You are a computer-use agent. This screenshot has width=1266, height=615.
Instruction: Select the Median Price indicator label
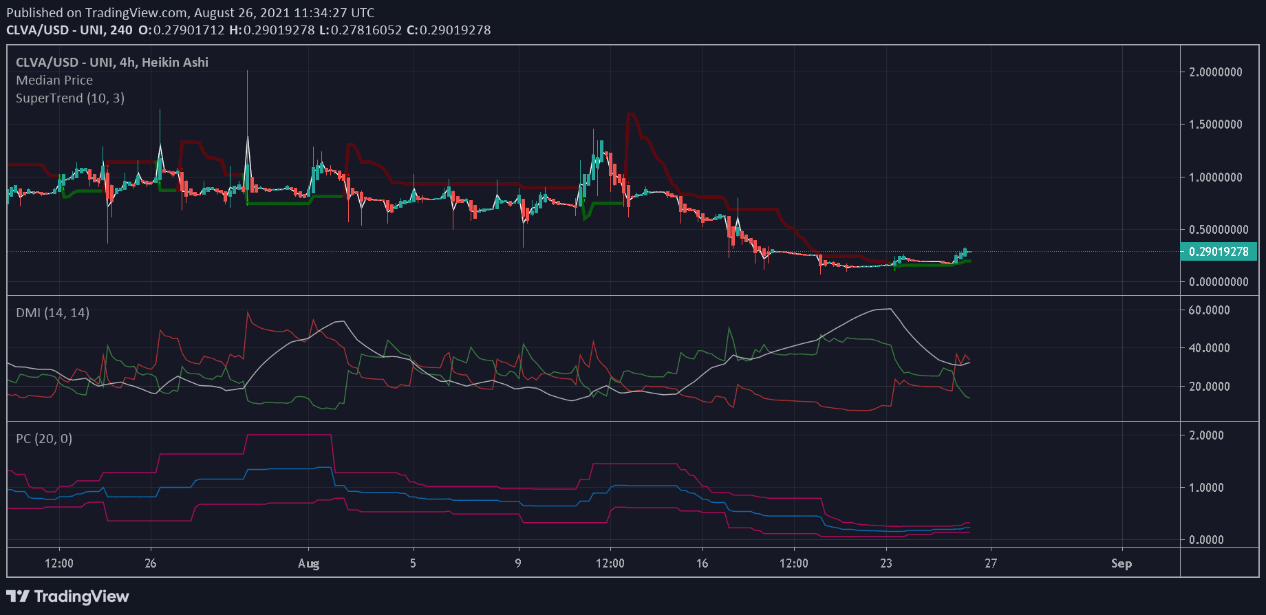pyautogui.click(x=54, y=80)
